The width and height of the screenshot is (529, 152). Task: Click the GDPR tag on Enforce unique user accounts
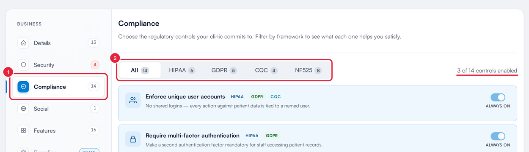[x=257, y=97]
